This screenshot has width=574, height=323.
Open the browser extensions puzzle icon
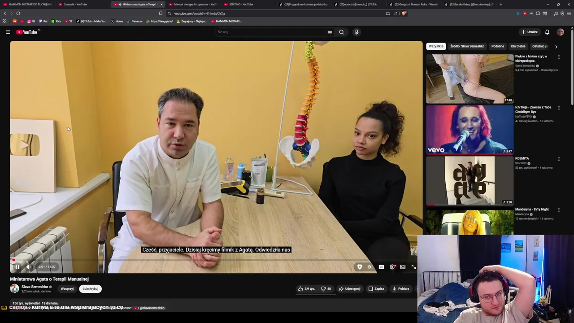(x=538, y=13)
